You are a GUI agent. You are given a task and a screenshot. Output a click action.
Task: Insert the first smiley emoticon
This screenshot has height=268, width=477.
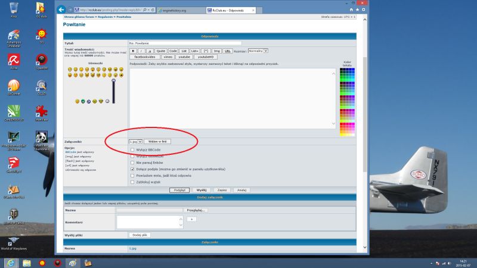coord(70,70)
